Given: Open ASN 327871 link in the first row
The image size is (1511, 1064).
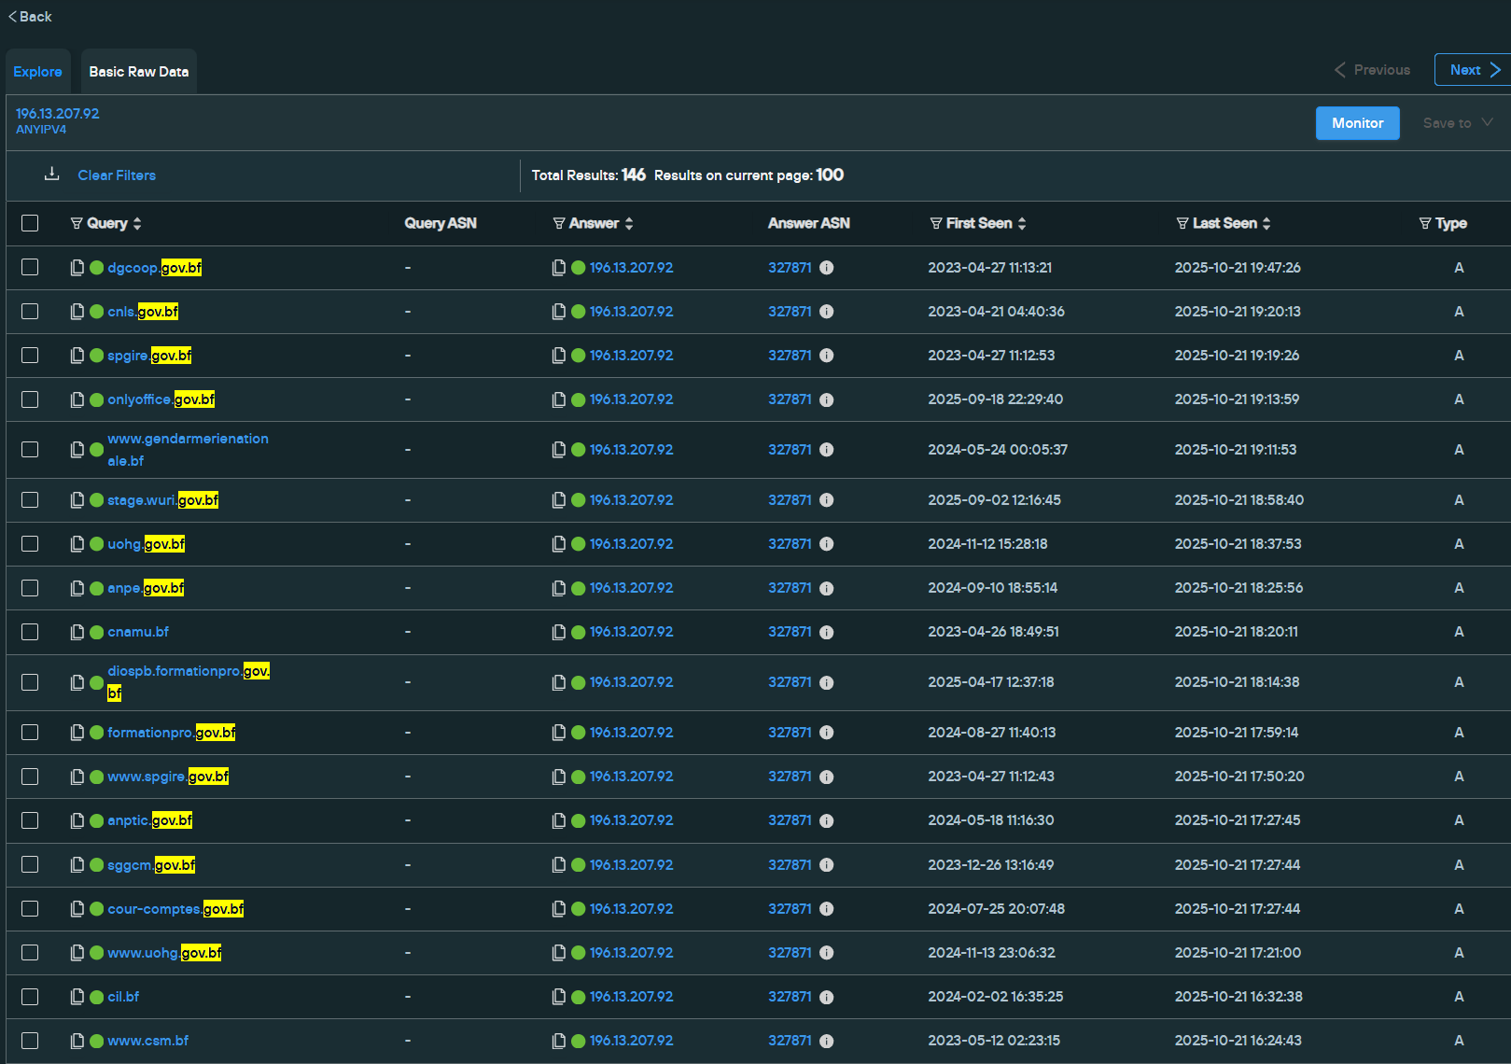Looking at the screenshot, I should tap(789, 267).
